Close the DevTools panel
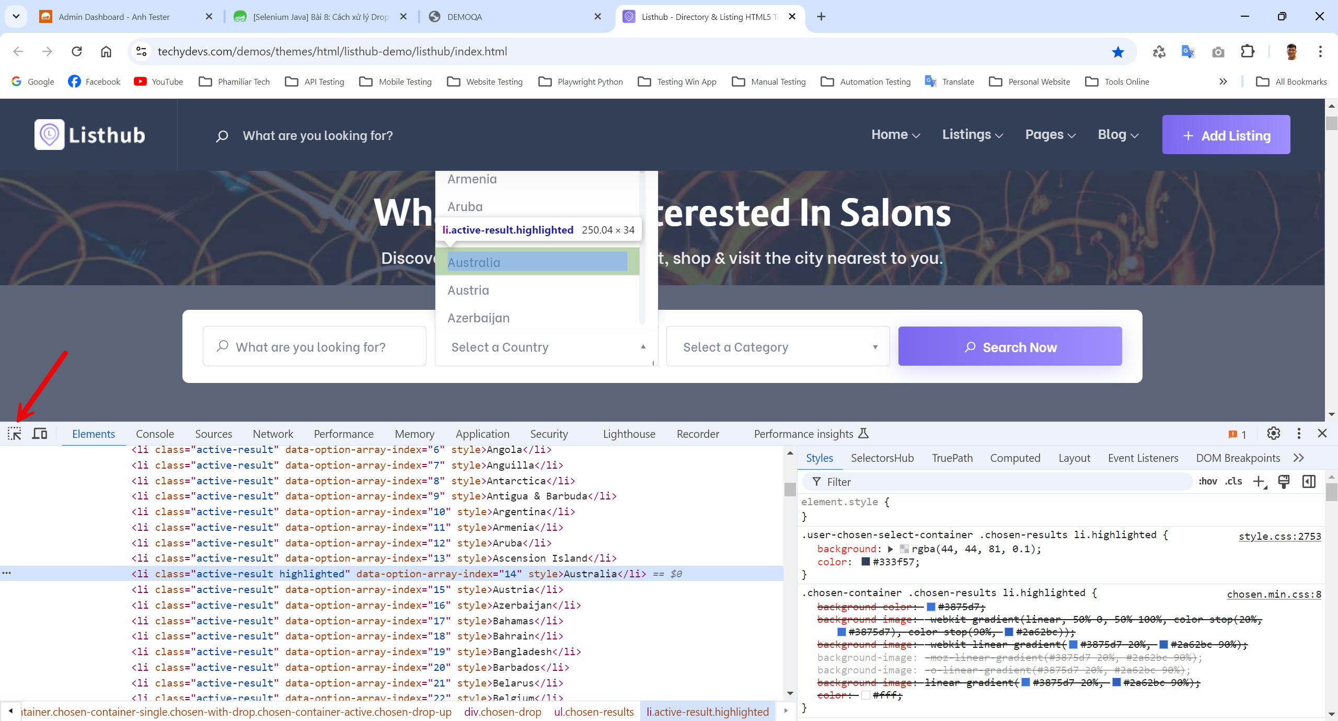This screenshot has height=721, width=1338. coord(1322,434)
